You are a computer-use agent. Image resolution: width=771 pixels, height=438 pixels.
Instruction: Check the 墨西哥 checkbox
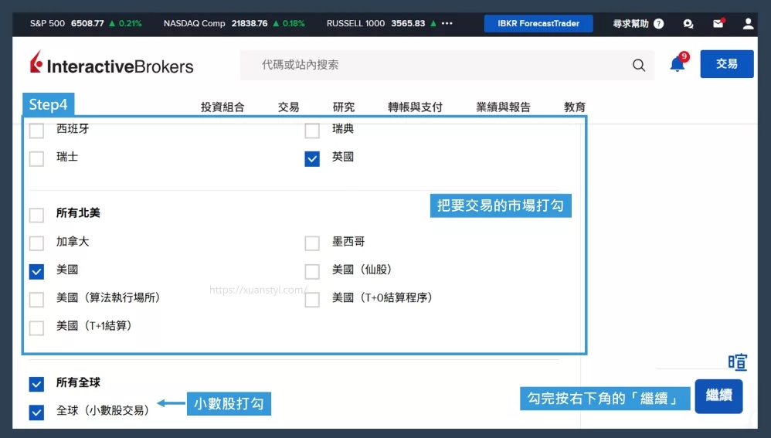point(312,243)
